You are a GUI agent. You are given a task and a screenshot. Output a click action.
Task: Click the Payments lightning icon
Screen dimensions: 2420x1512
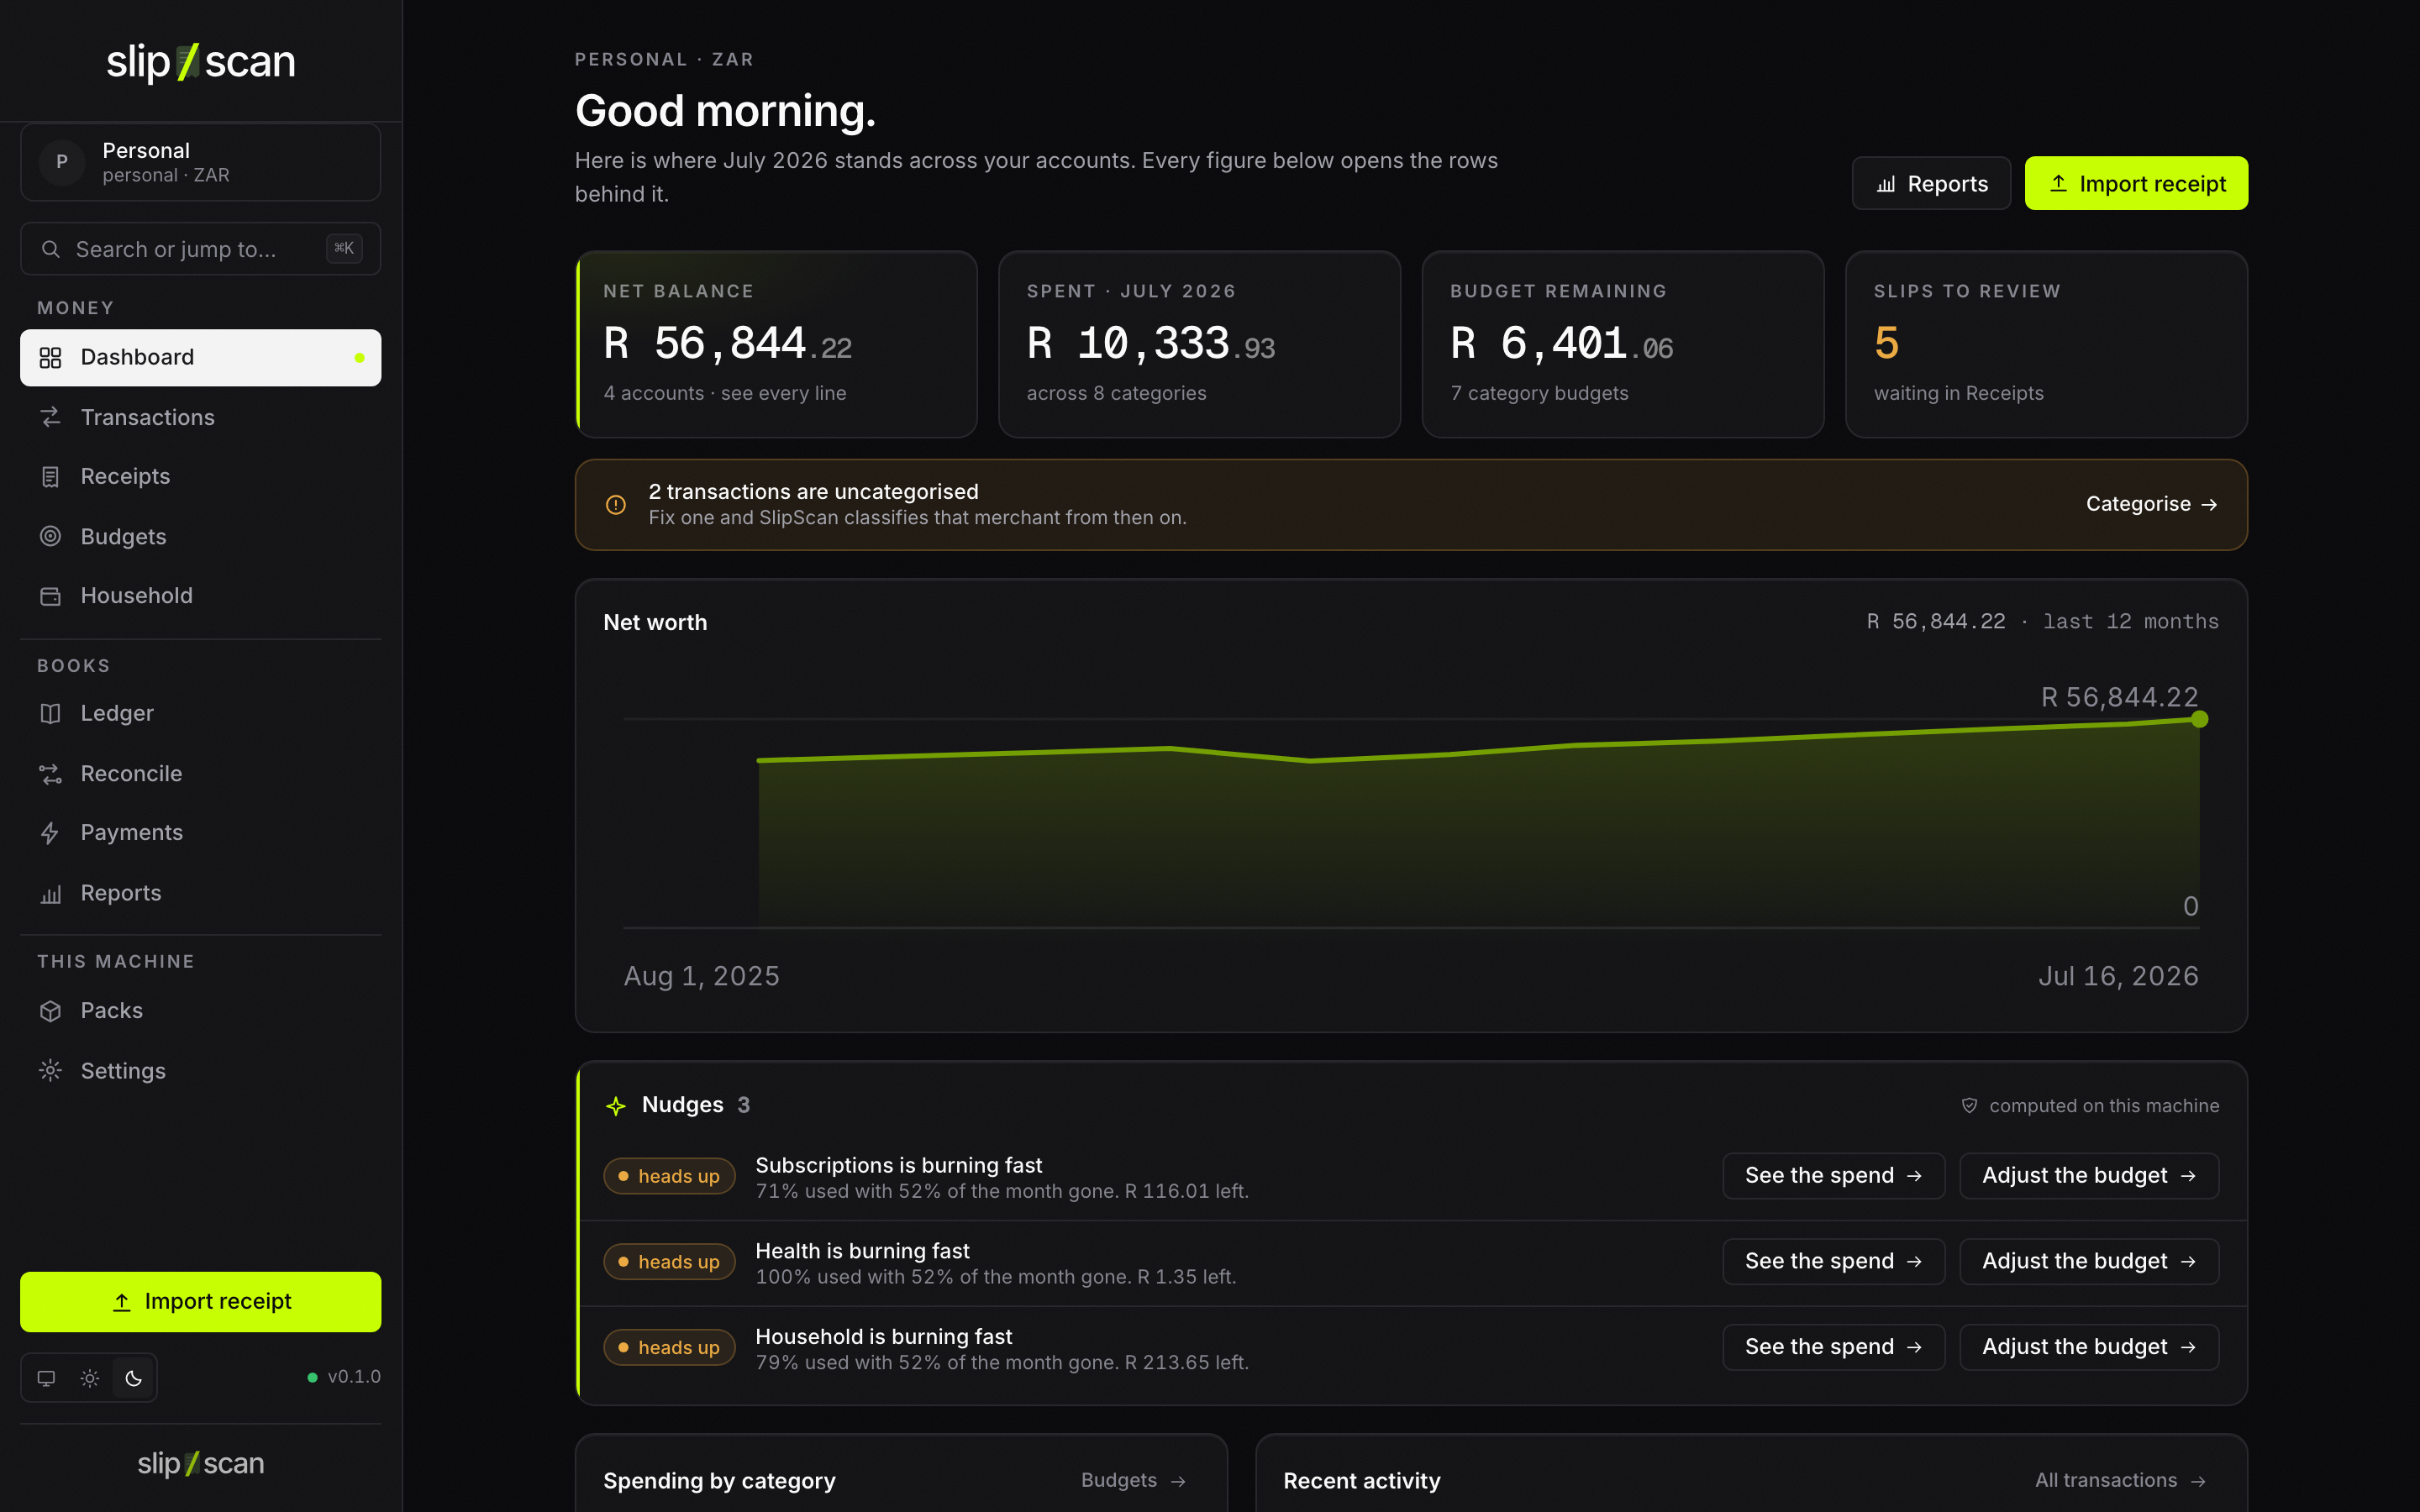50,832
